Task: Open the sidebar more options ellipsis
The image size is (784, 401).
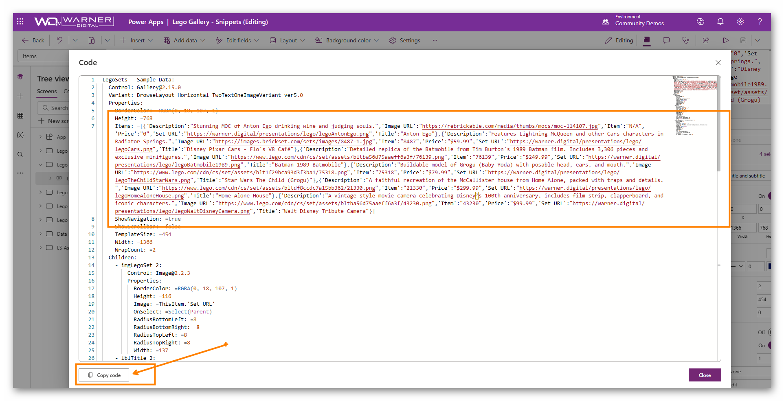Action: coord(20,173)
